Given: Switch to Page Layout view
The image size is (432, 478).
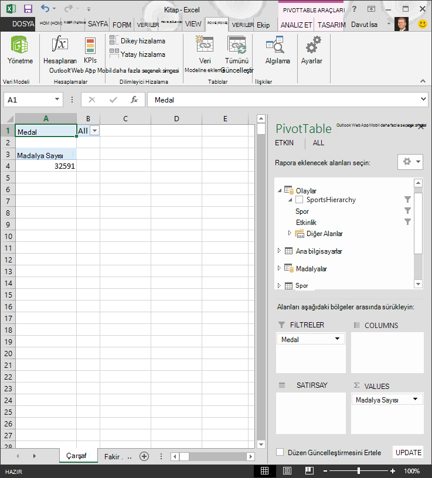Looking at the screenshot, I should [x=287, y=471].
